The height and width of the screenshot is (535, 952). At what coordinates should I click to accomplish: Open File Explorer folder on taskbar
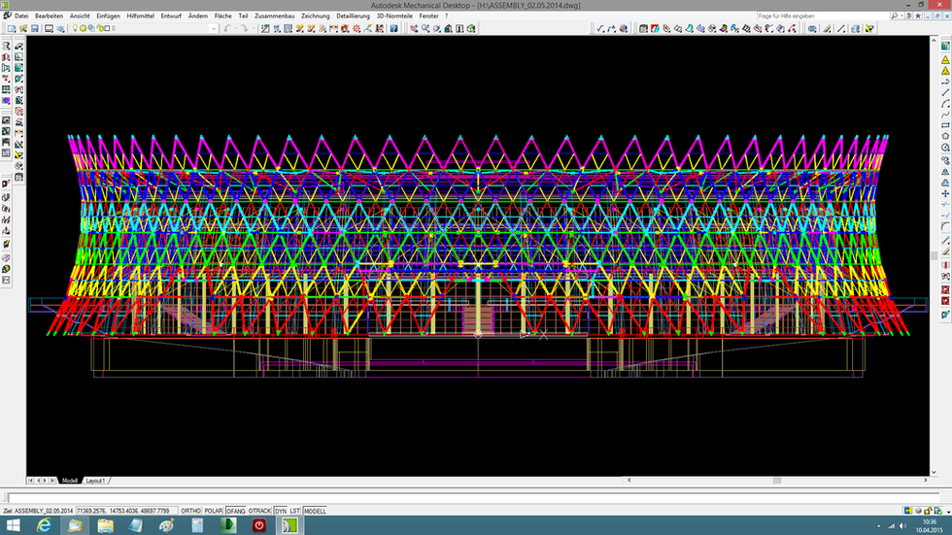point(106,525)
